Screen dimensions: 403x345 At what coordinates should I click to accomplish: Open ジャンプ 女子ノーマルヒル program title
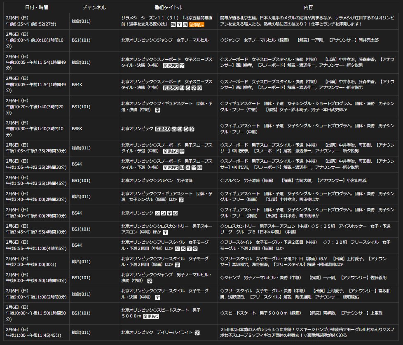(165, 40)
